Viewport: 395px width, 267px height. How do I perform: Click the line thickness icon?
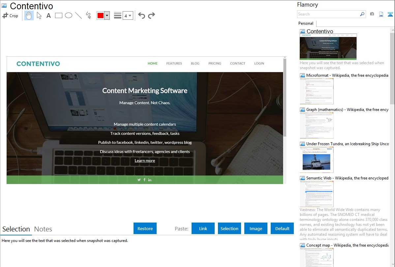coord(118,15)
